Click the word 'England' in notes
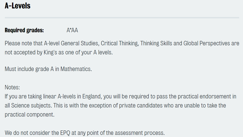Screen dimensions: 243x137 click(92, 96)
